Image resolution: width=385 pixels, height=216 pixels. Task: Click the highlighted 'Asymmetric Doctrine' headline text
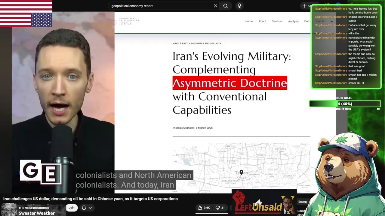[x=230, y=83]
